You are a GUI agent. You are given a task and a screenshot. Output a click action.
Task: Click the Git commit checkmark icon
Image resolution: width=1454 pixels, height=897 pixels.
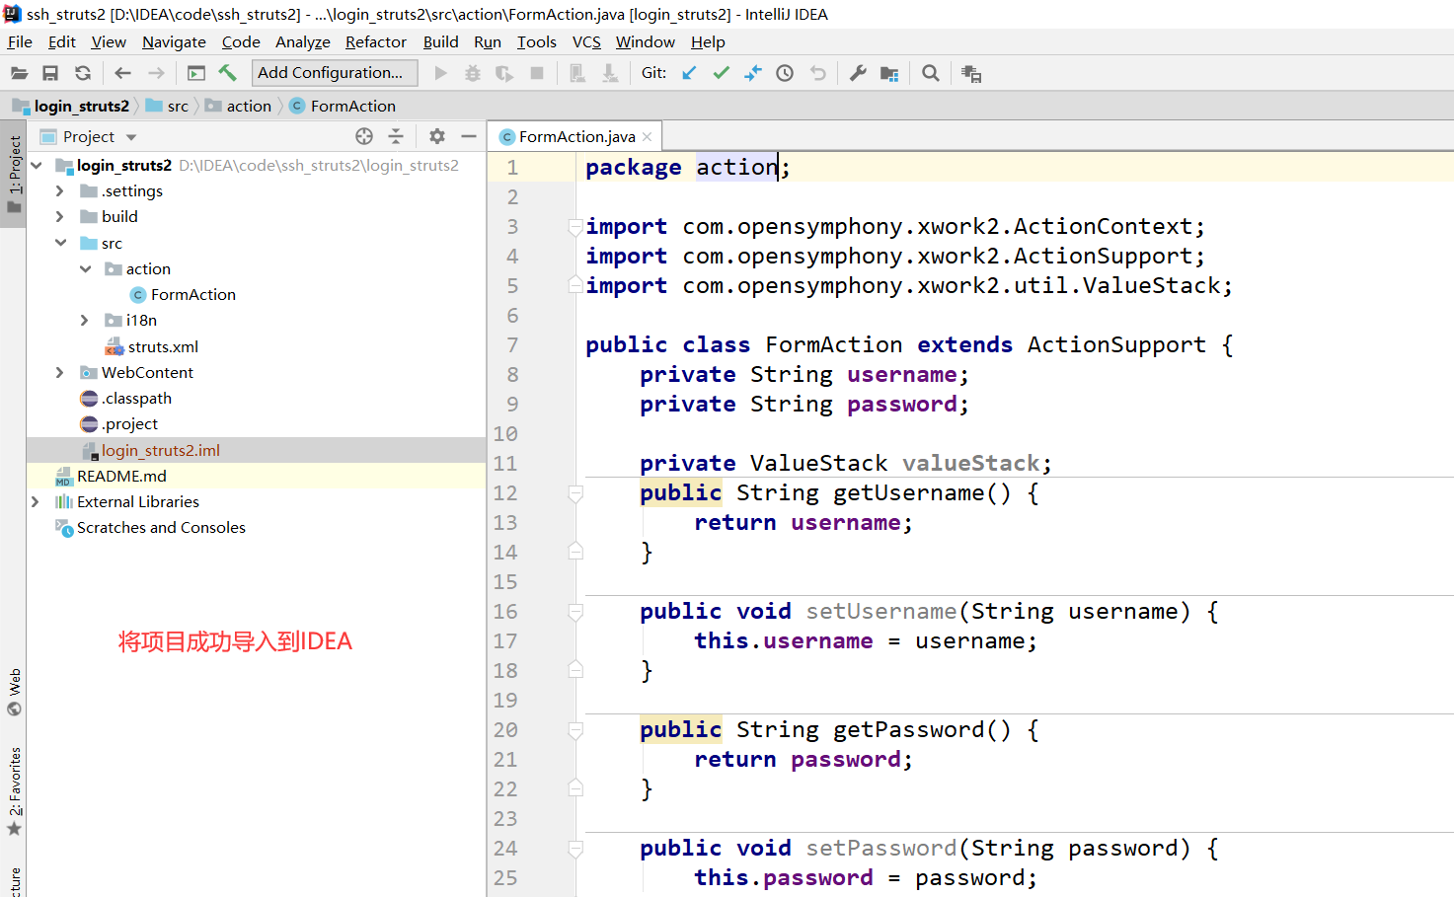[x=722, y=73]
